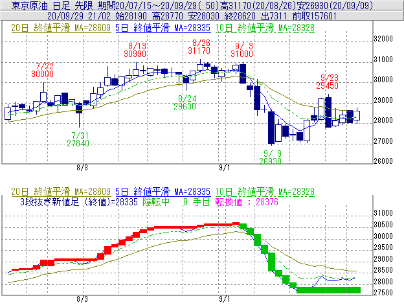
Task: Click the long green bottom bar of the three-line-break chart
Action: coord(328,290)
